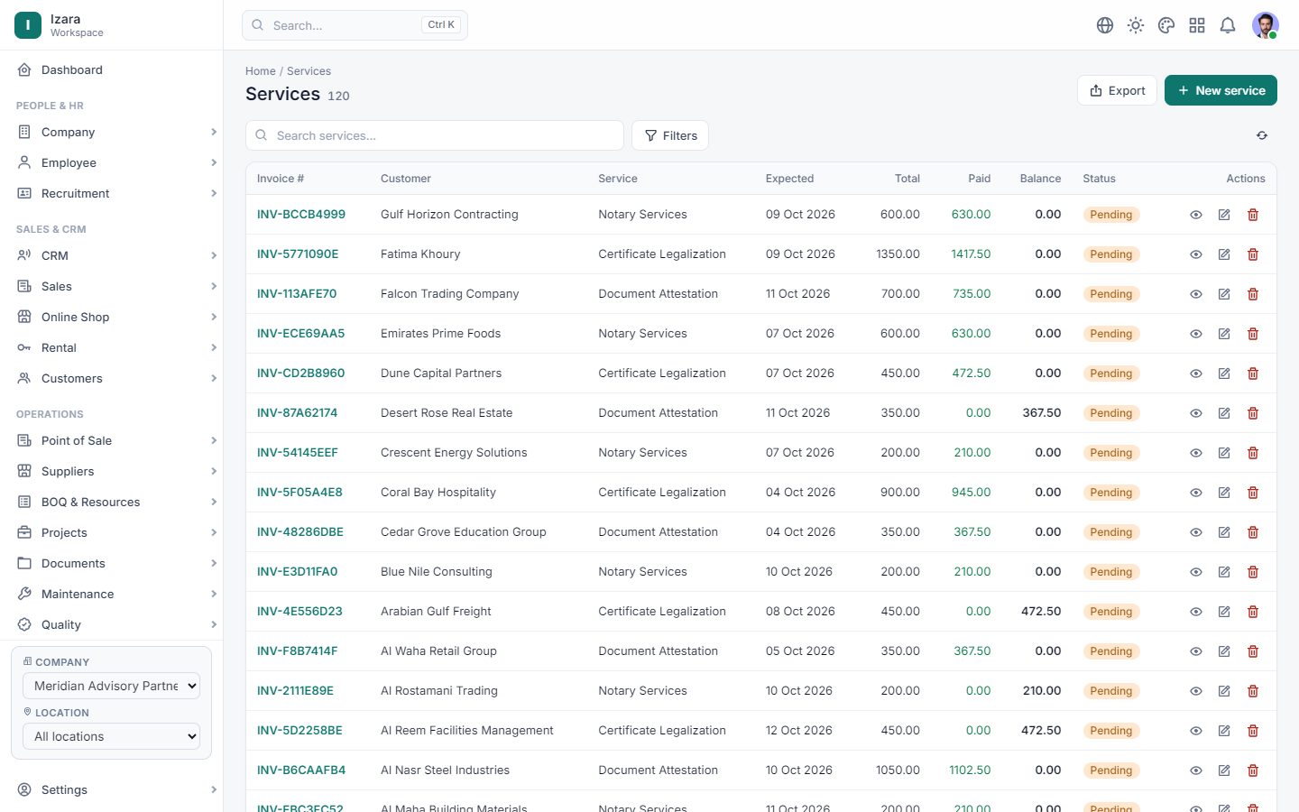Edit the Fatima Khoury invoice row
The height and width of the screenshot is (812, 1299).
coord(1224,254)
